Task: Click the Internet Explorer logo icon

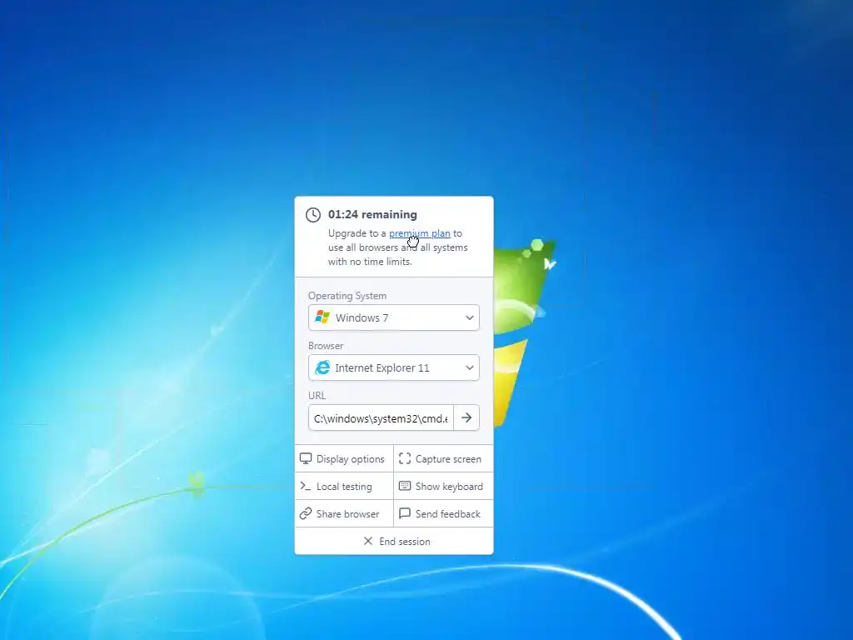Action: click(322, 367)
